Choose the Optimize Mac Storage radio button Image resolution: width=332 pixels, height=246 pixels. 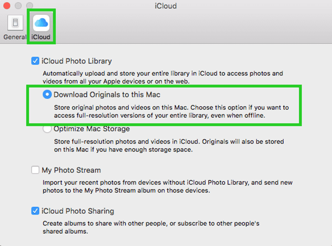coord(48,129)
